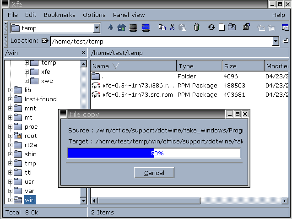
Task: Close the /win tree panel
Action: (83, 53)
